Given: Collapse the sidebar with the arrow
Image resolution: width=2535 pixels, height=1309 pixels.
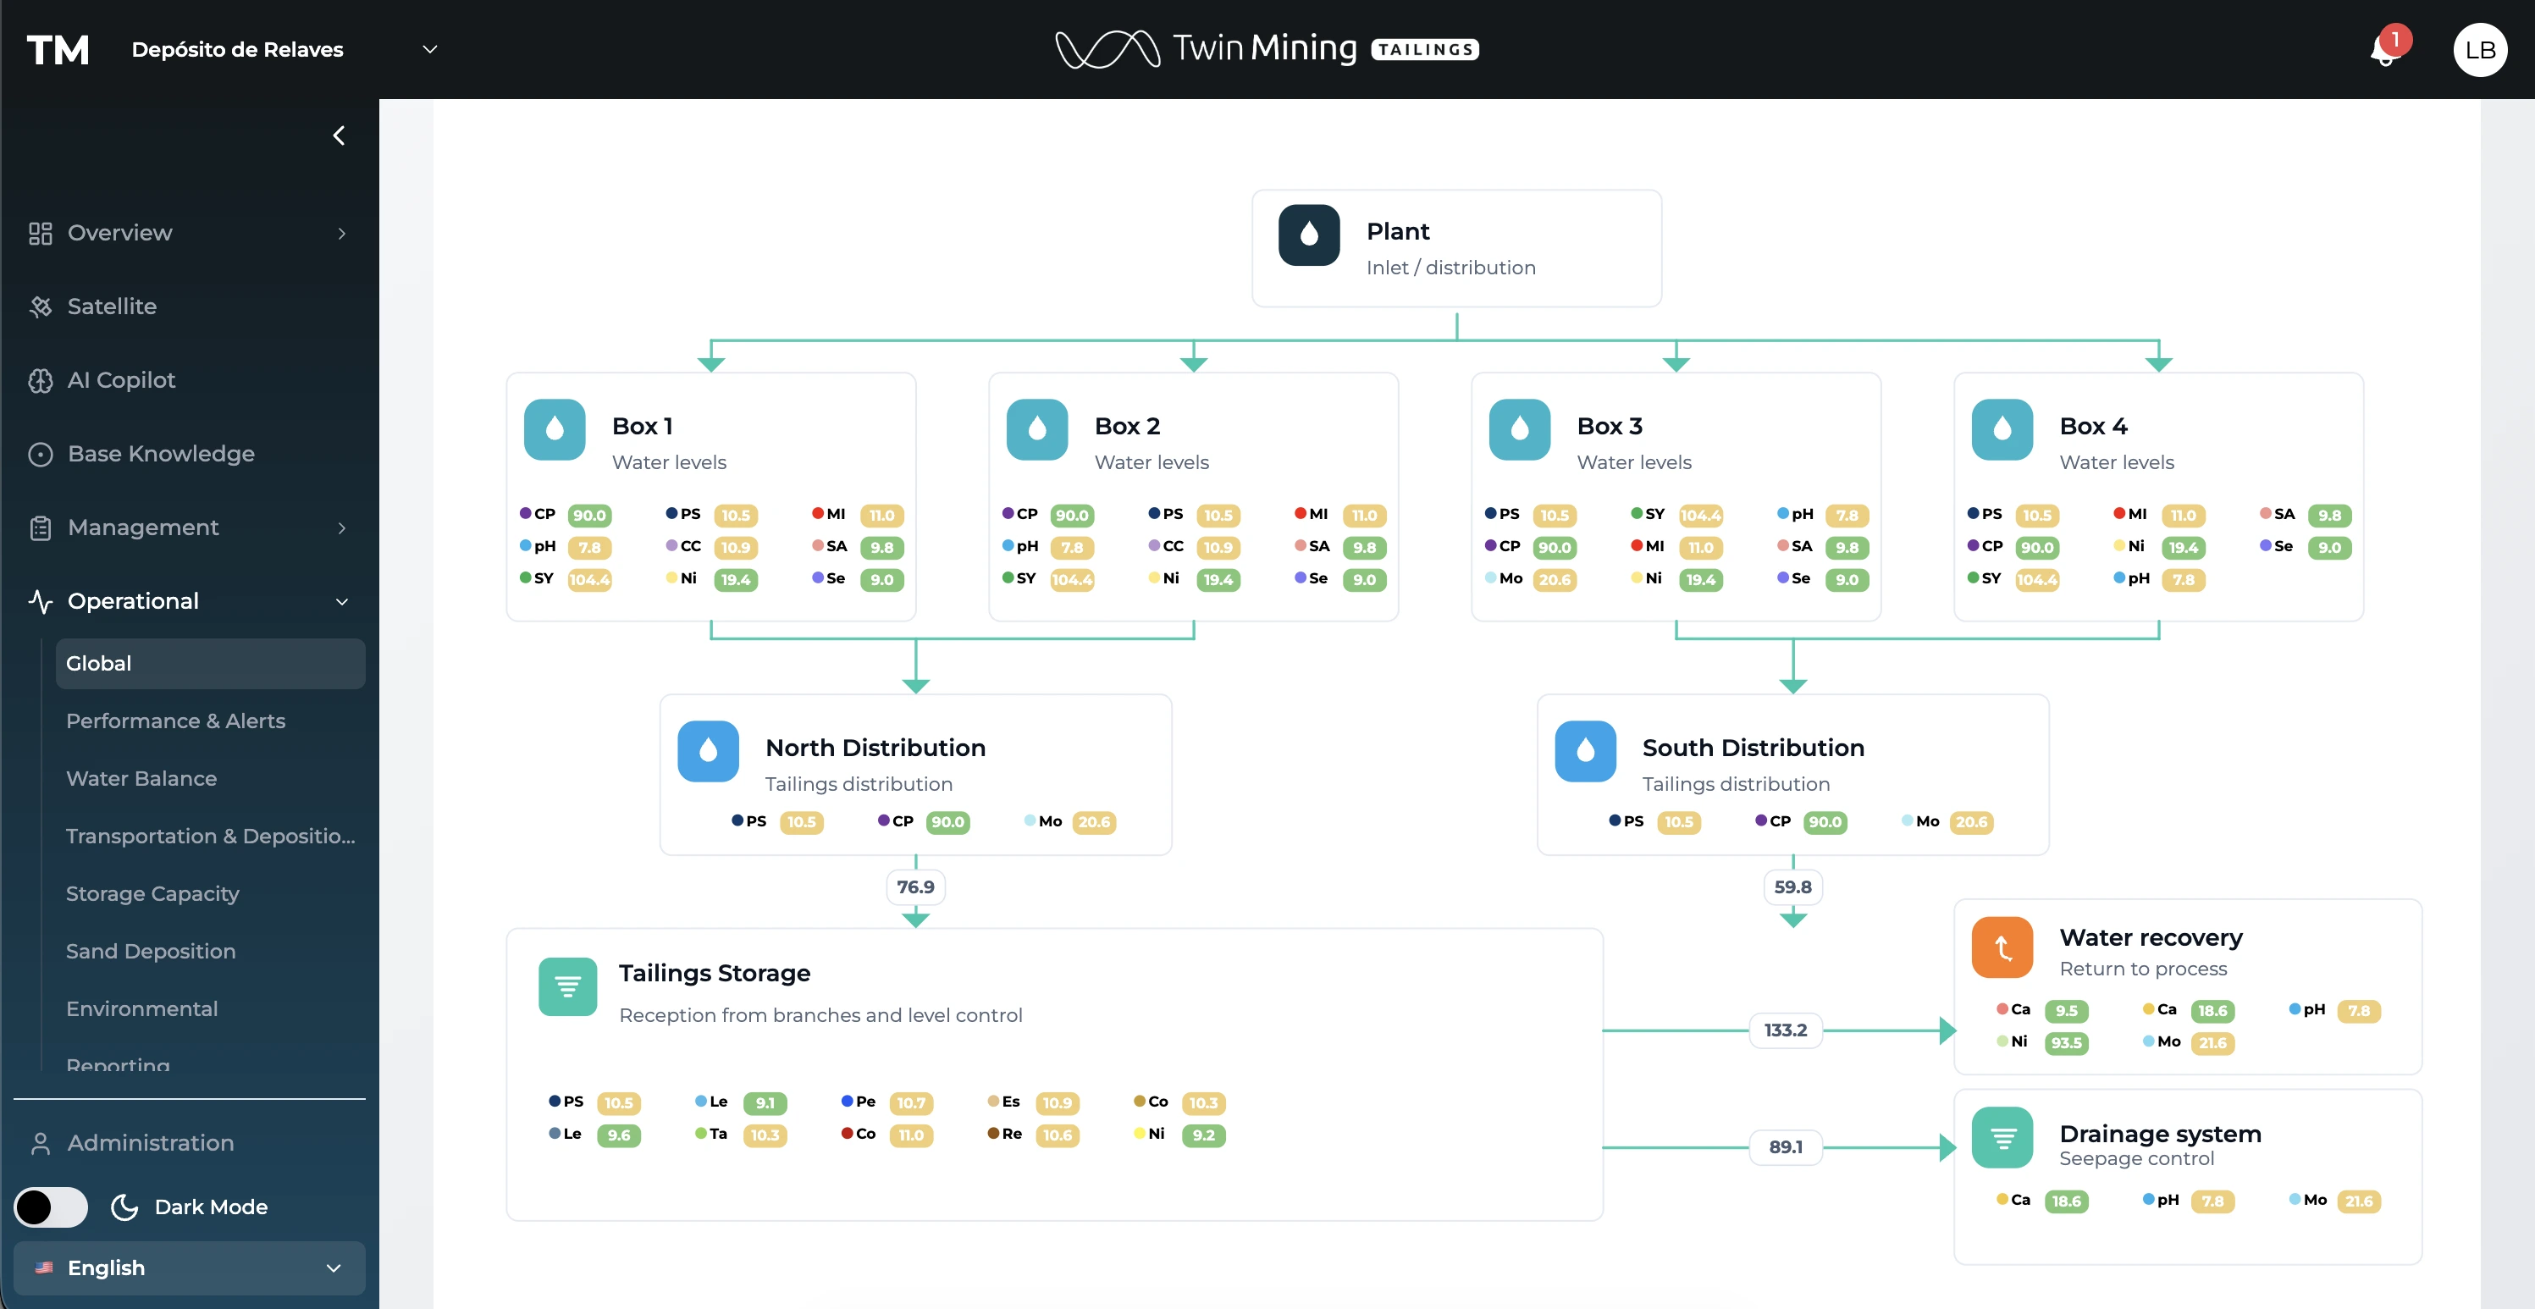Looking at the screenshot, I should click(x=339, y=135).
